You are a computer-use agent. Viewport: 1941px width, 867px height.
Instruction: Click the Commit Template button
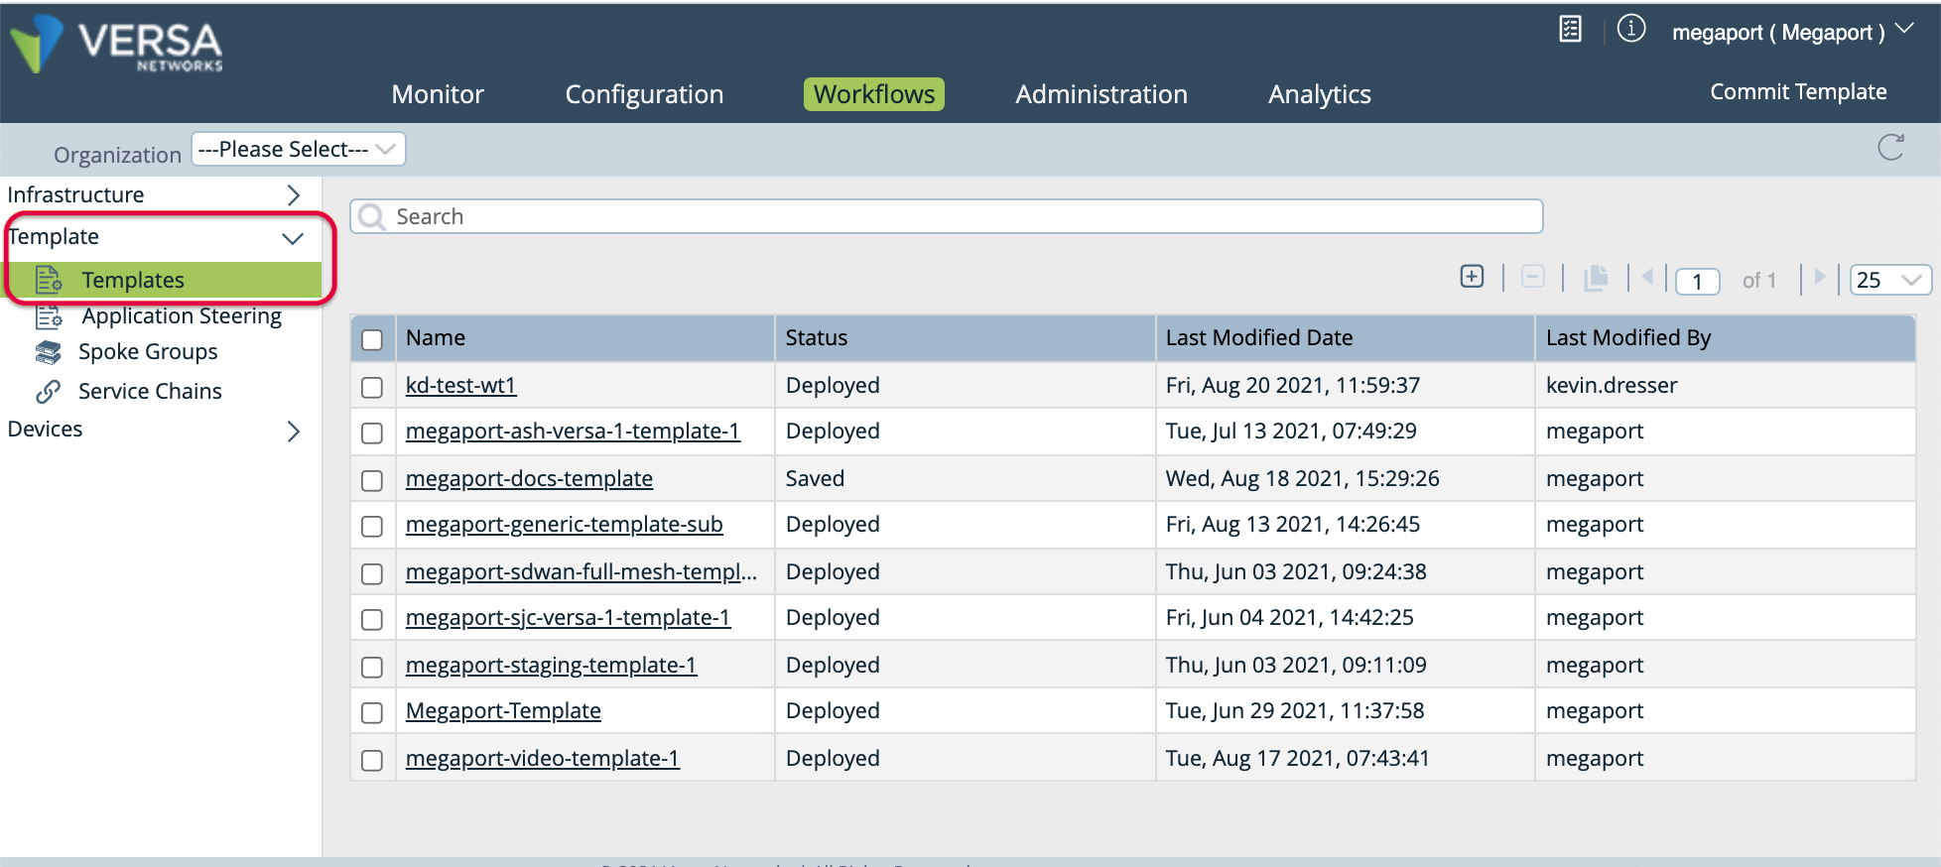(1798, 92)
